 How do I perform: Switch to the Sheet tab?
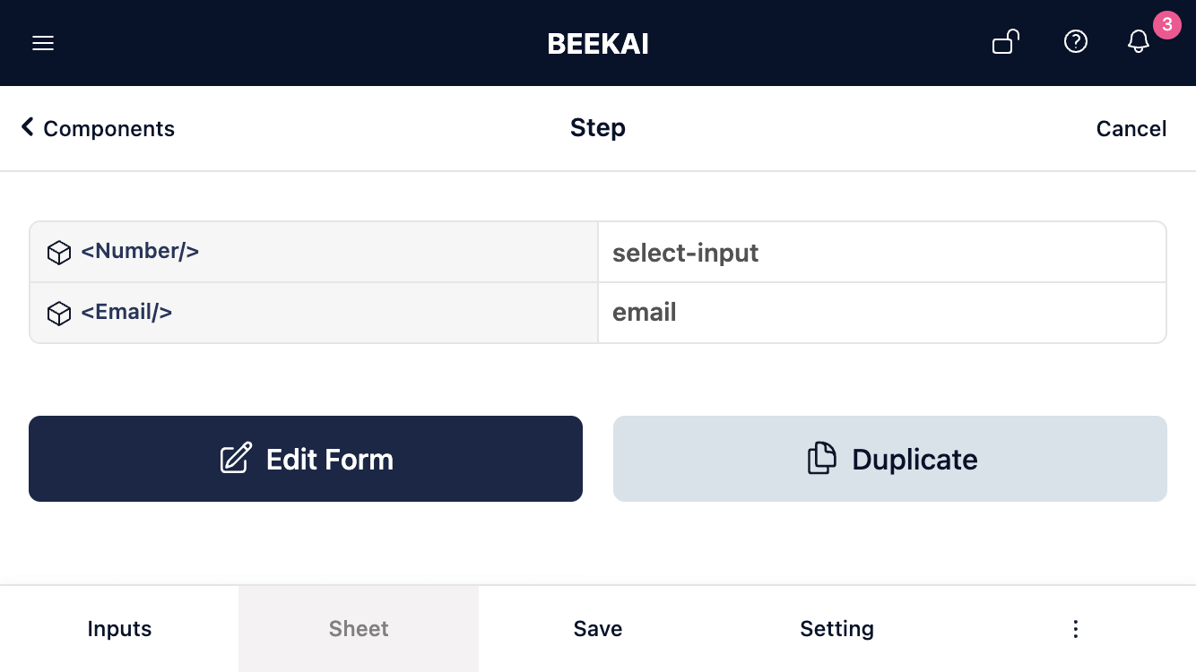coord(359,629)
